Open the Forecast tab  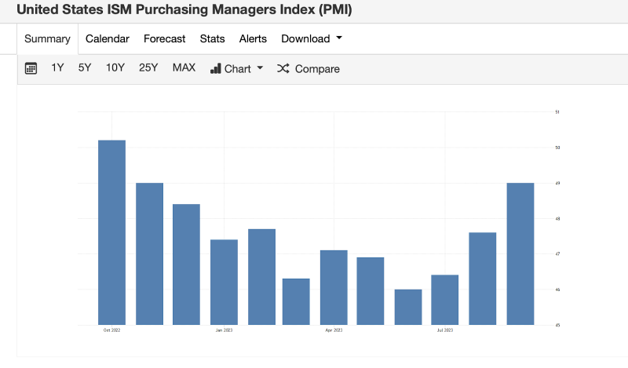point(165,38)
